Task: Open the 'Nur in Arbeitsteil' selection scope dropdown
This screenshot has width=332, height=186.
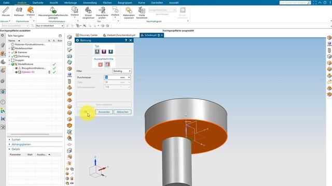Action: [x=50, y=26]
